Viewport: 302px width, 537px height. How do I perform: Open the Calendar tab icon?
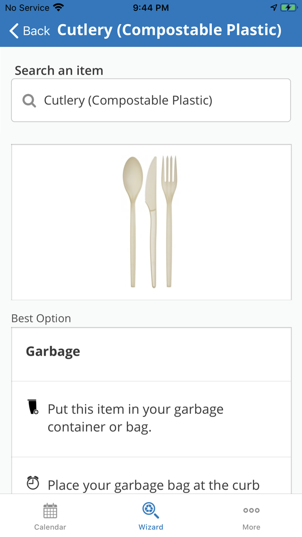click(x=50, y=511)
